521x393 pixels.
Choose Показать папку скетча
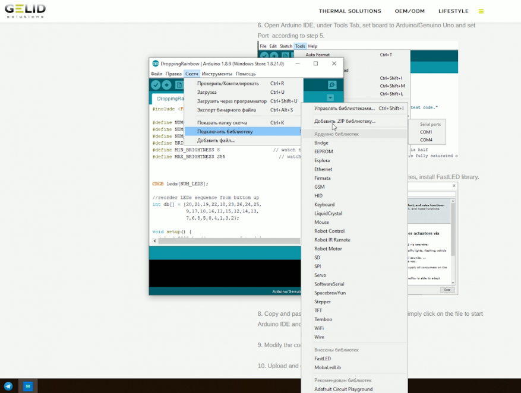click(x=244, y=122)
